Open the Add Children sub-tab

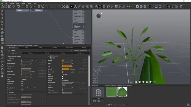pyautogui.click(x=81, y=53)
